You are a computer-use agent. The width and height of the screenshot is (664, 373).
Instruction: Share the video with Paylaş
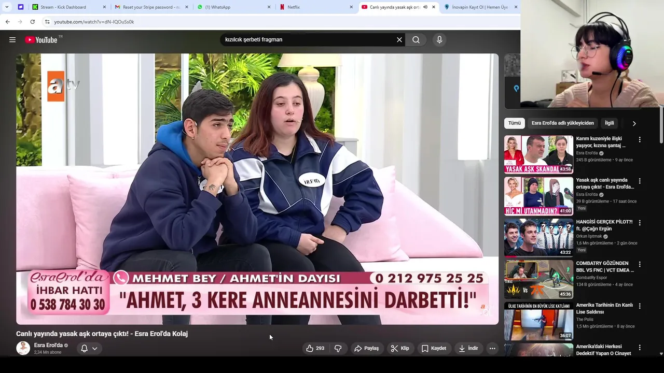(x=366, y=349)
